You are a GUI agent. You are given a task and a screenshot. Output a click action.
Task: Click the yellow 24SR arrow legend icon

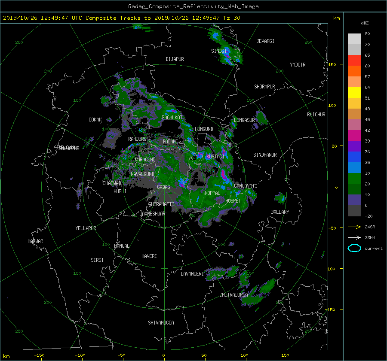pyautogui.click(x=354, y=227)
